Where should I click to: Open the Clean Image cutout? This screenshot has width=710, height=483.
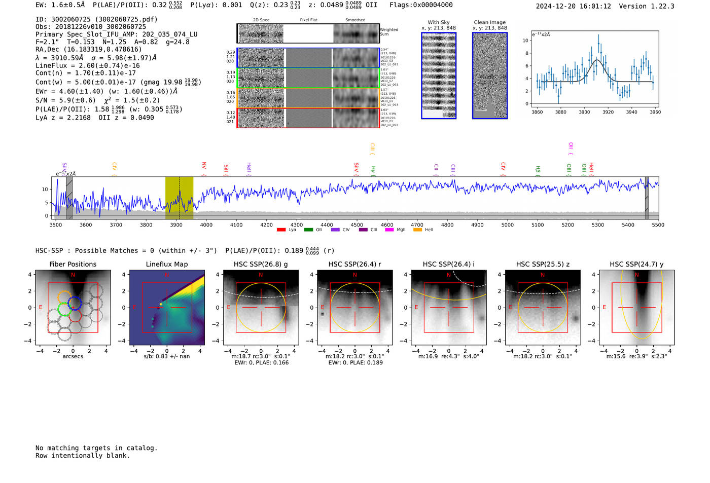pyautogui.click(x=490, y=76)
